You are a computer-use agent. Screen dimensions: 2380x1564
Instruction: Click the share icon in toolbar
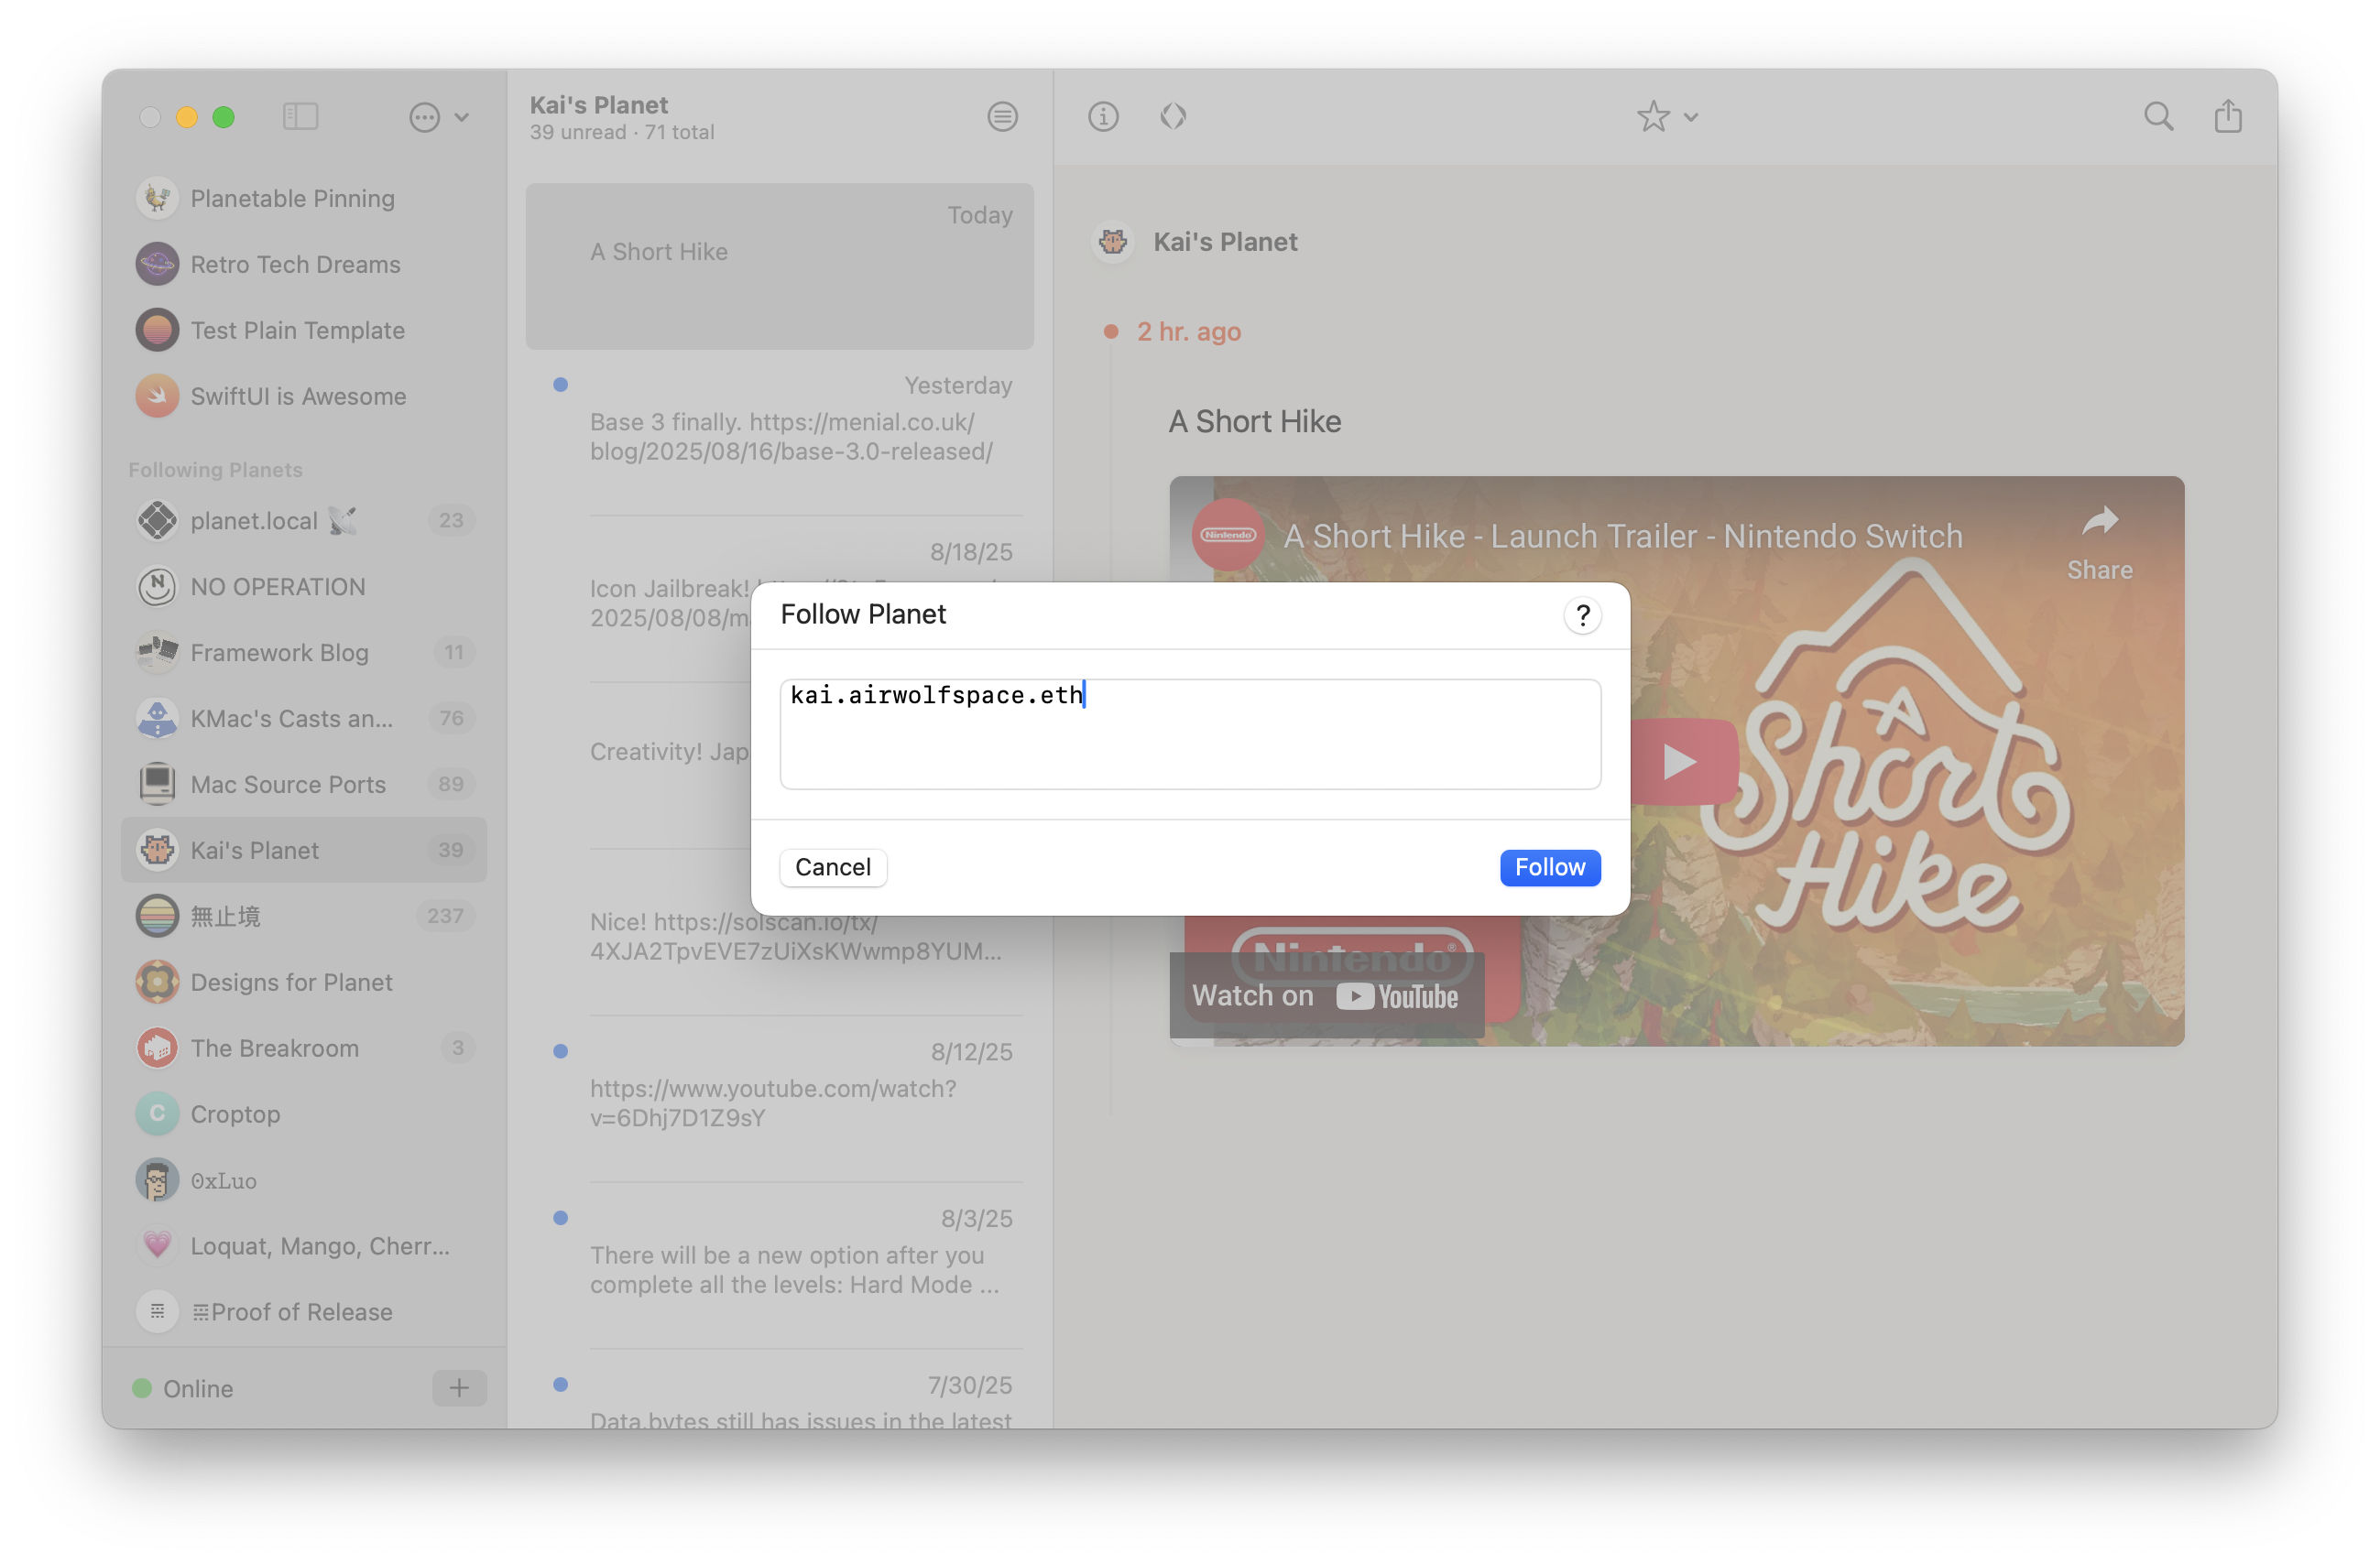click(2227, 117)
